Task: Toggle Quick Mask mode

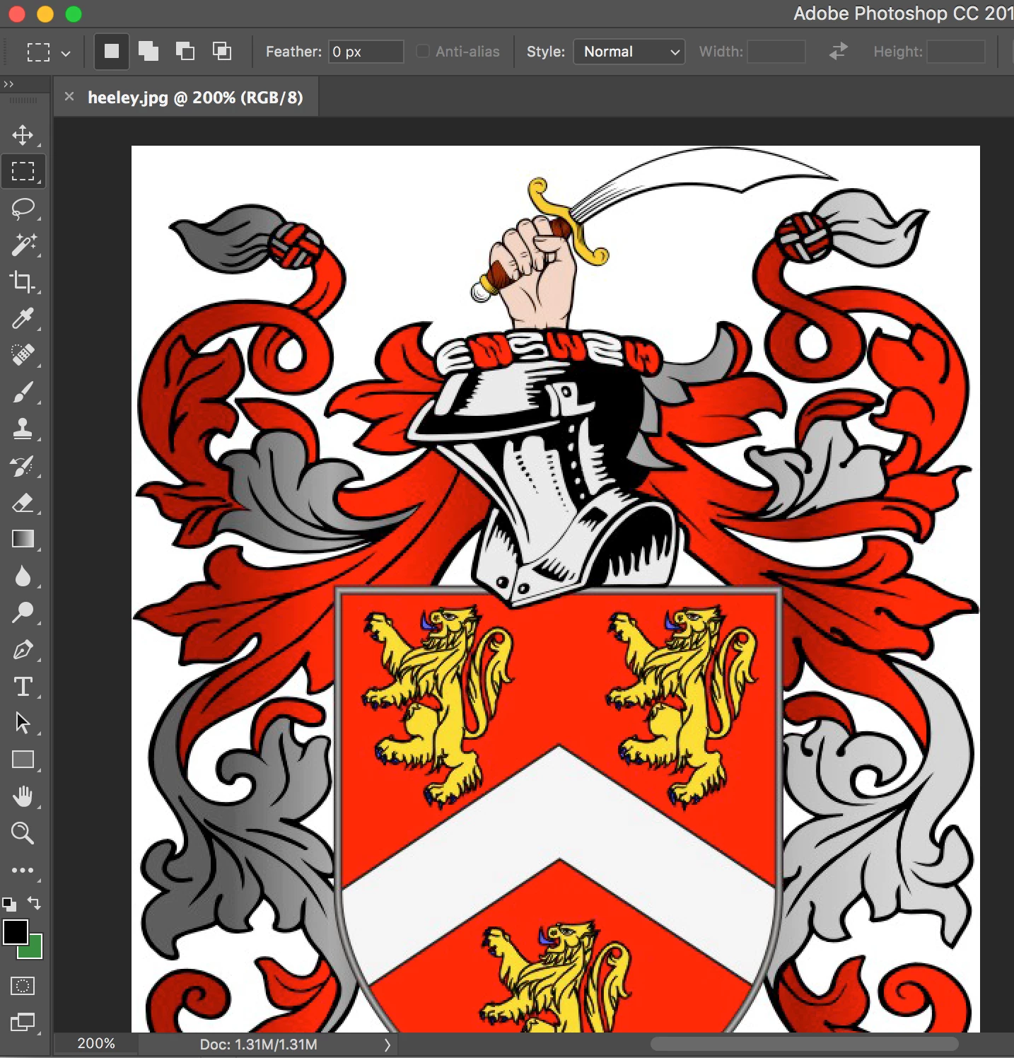Action: [23, 986]
